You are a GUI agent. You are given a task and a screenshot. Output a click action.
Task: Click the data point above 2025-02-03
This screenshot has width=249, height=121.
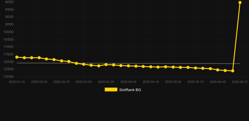click(x=39, y=58)
